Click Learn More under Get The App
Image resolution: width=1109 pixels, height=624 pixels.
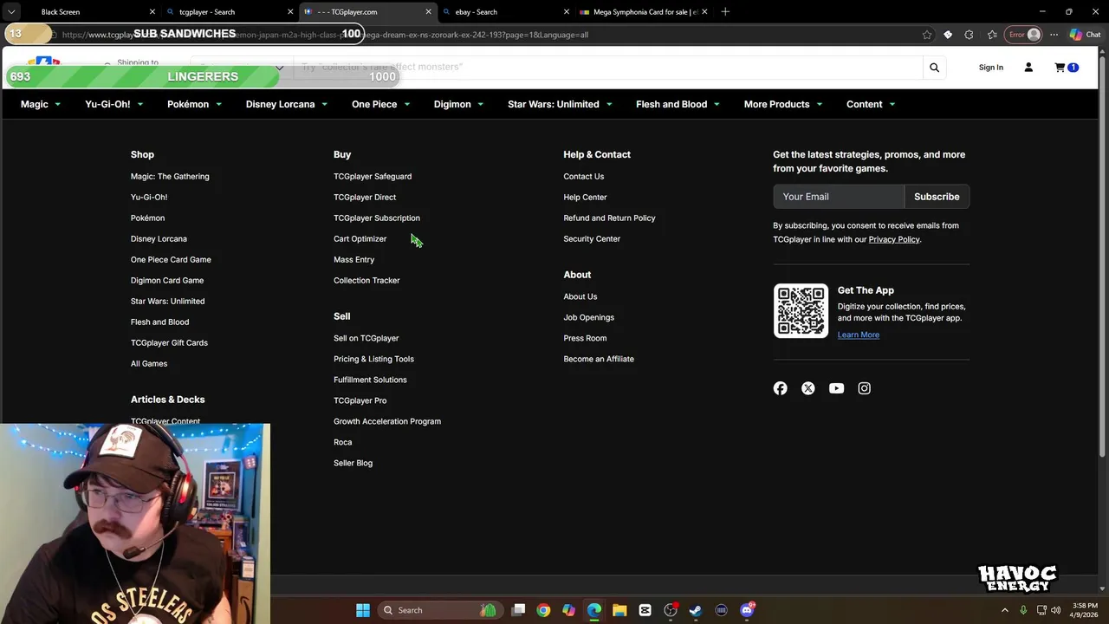click(858, 335)
